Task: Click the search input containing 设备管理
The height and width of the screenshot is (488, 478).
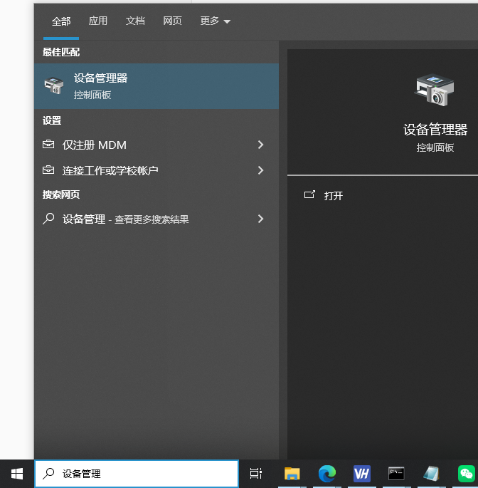Action: [x=137, y=474]
